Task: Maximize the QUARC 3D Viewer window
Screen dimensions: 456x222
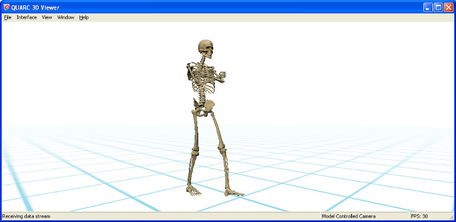Action: click(x=438, y=7)
